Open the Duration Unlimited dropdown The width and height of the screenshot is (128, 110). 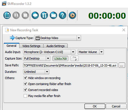[36, 72]
